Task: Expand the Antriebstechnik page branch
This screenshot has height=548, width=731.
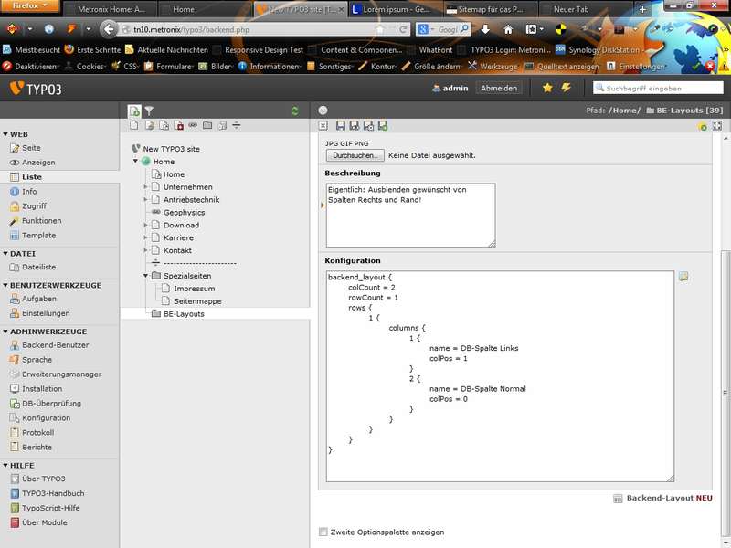Action: click(x=145, y=200)
